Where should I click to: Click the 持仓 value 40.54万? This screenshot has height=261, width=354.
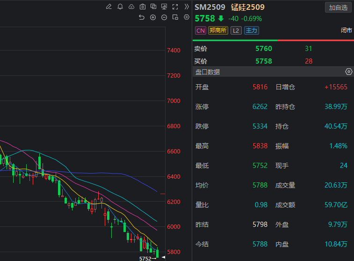336,126
